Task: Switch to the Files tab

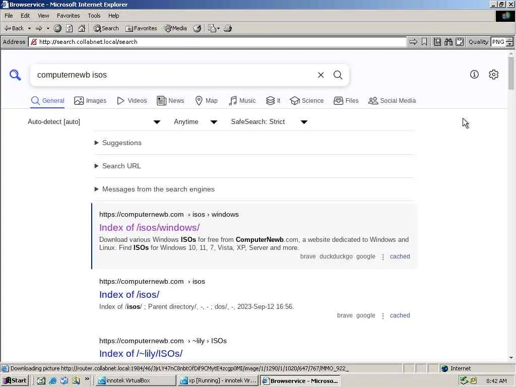Action: (346, 101)
